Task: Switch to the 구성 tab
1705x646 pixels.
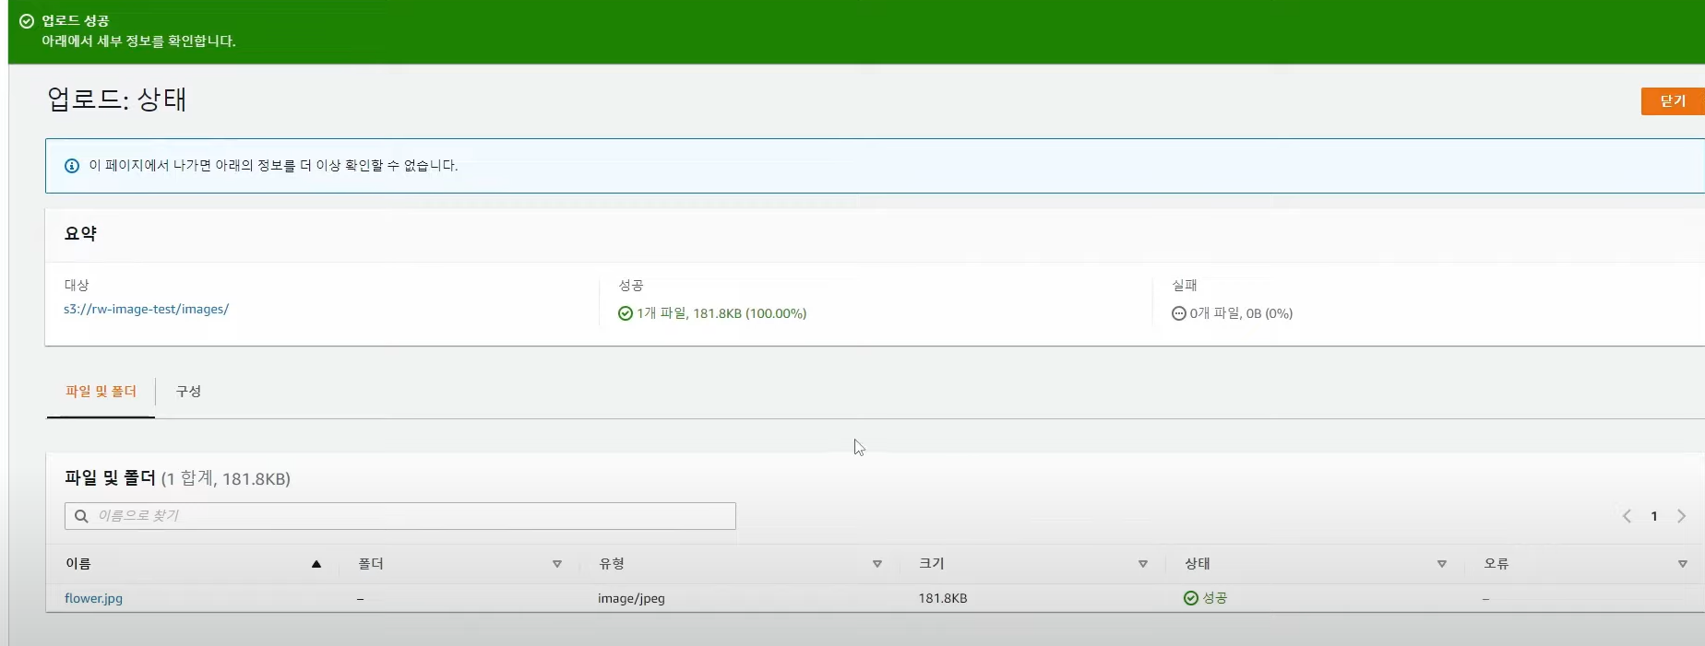Action: pyautogui.click(x=188, y=392)
